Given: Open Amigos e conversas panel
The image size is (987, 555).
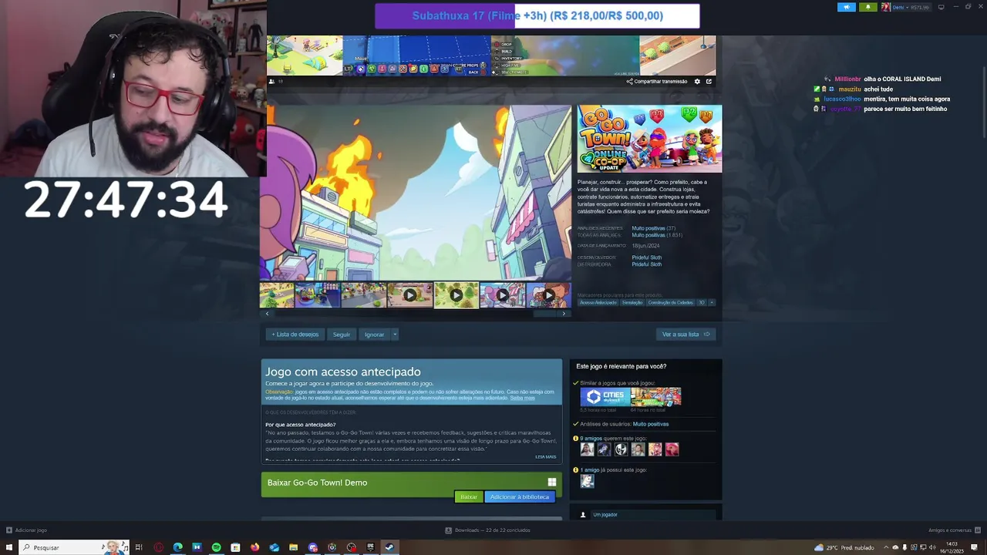Looking at the screenshot, I should click(x=955, y=530).
